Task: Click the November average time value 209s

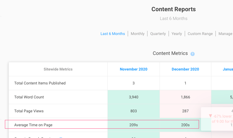Action: (133, 125)
